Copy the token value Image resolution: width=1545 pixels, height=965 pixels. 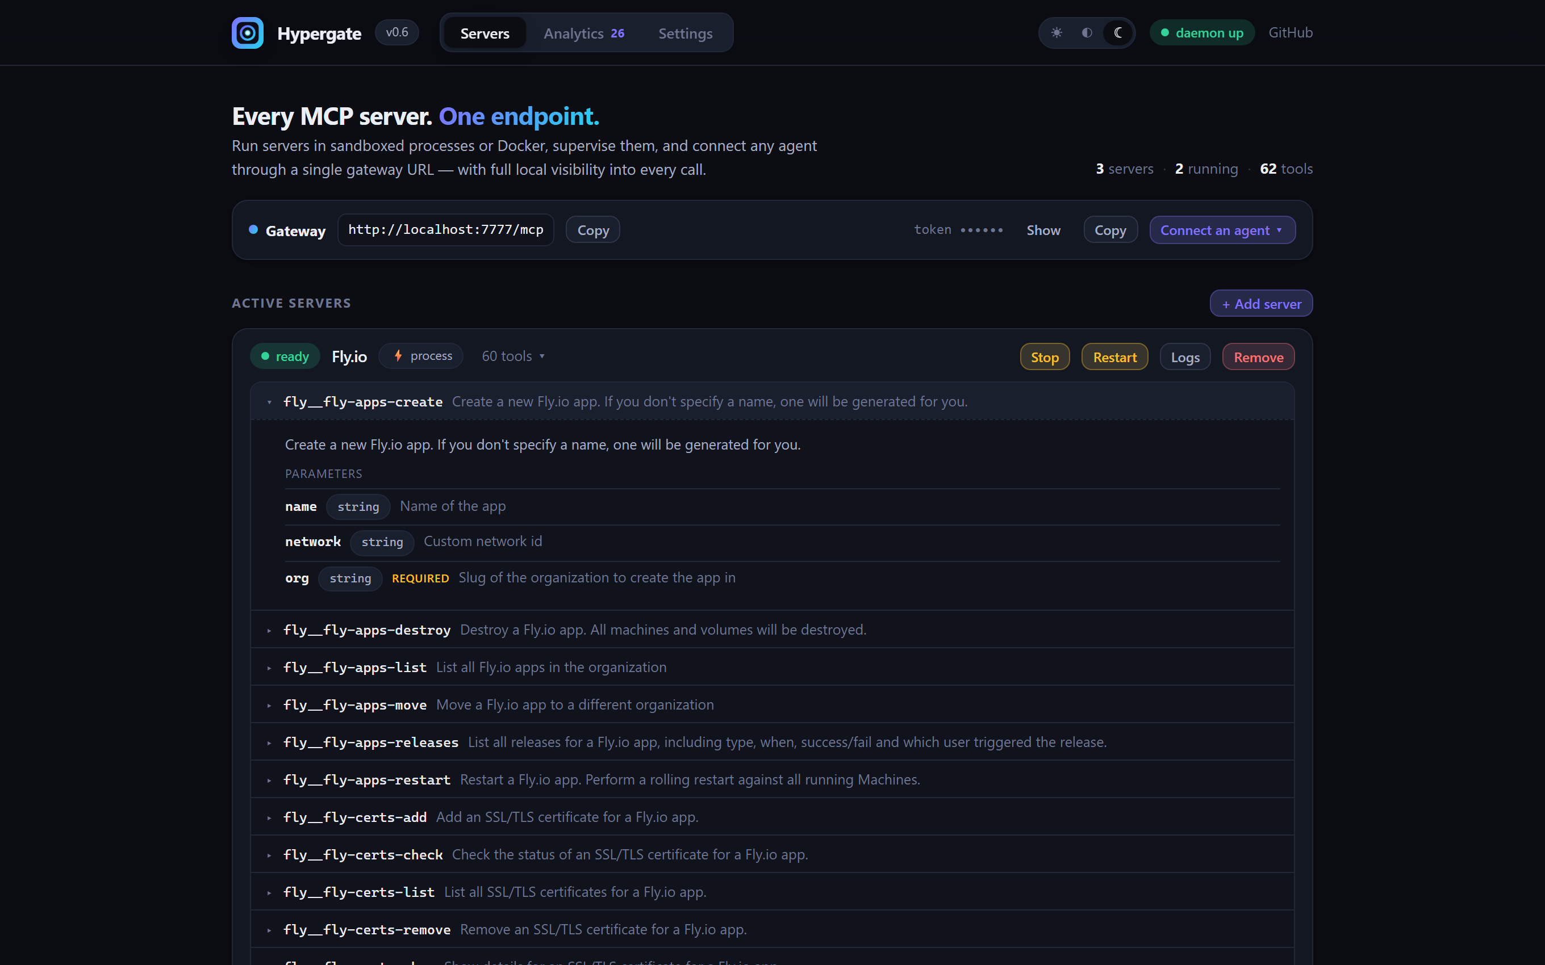pyautogui.click(x=1110, y=230)
